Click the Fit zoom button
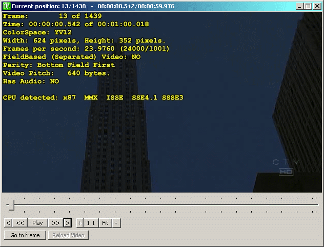This screenshot has width=324, height=247. pyautogui.click(x=105, y=223)
